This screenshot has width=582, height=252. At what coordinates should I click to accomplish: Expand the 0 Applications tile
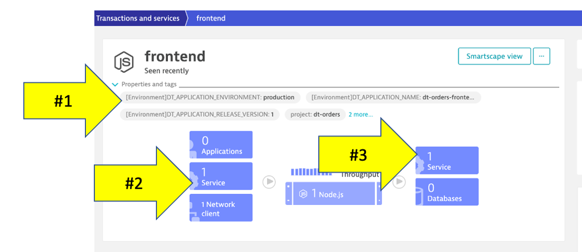pyautogui.click(x=221, y=145)
